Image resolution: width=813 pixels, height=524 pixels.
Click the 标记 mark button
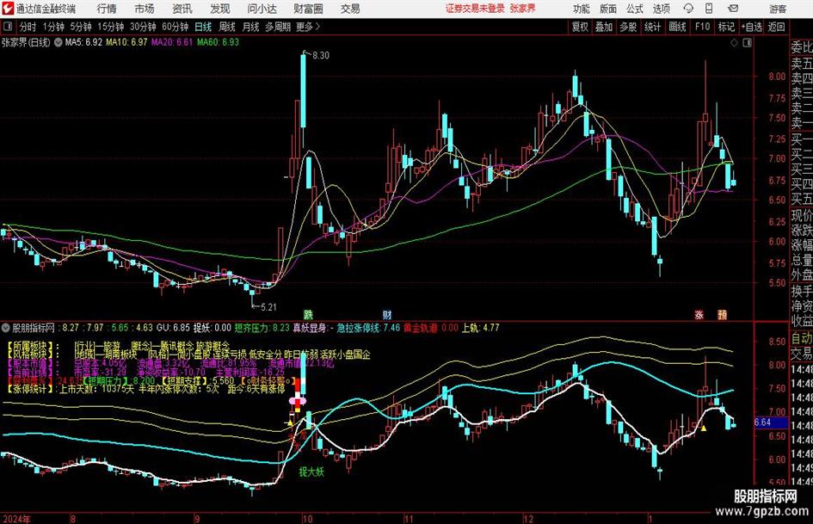(x=726, y=27)
